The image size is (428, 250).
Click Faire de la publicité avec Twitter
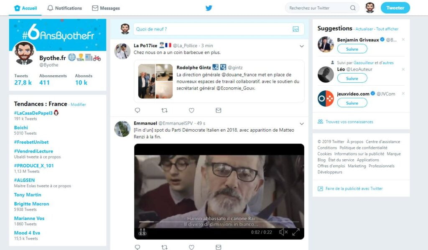pos(354,189)
